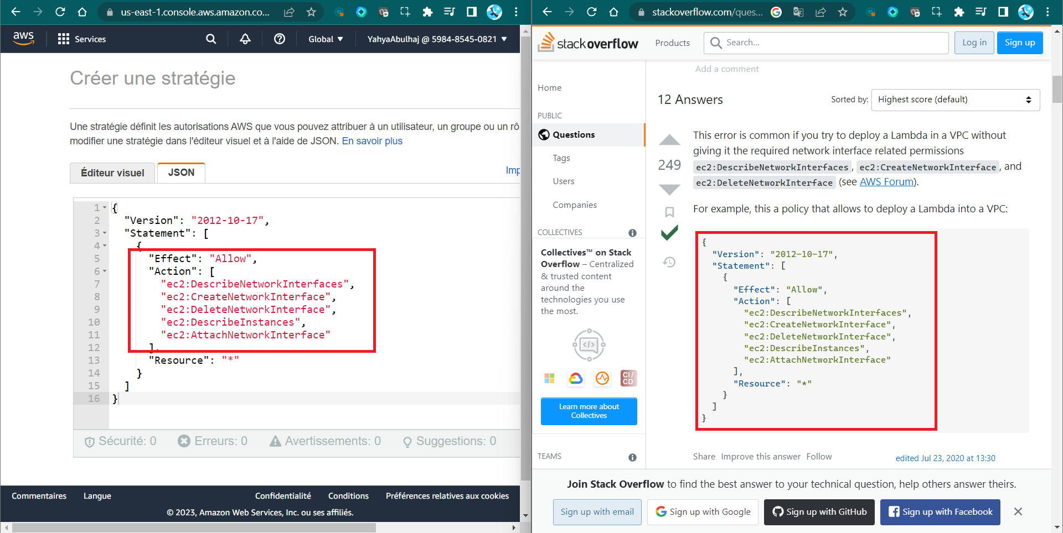Viewport: 1063px width, 533px height.
Task: Open AWS help question mark icon
Action: [x=280, y=39]
